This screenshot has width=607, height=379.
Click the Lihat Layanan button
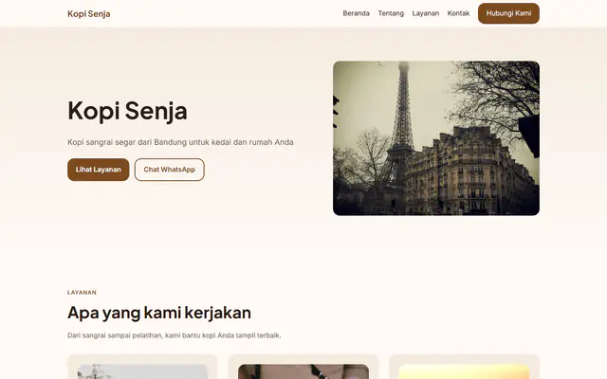(99, 170)
